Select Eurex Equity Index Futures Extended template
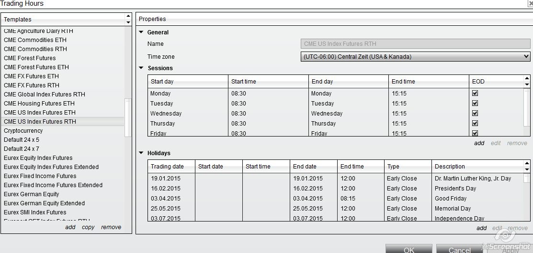This screenshot has width=533, height=253. tap(51, 167)
